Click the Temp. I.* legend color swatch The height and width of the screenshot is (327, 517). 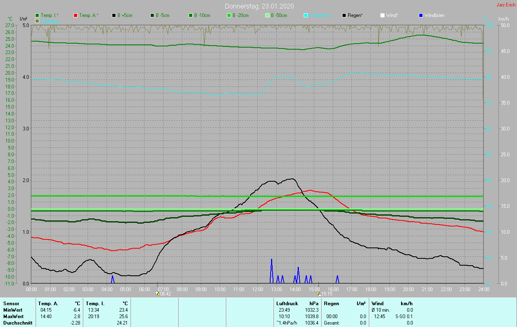pyautogui.click(x=37, y=15)
